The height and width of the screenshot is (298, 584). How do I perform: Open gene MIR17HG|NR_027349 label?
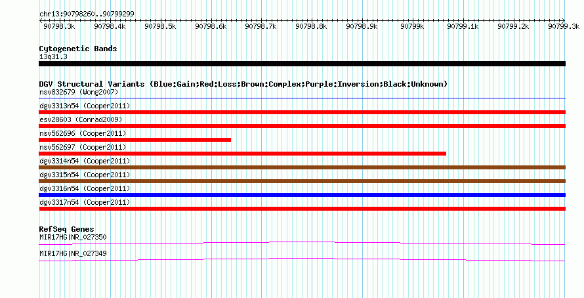tap(73, 253)
